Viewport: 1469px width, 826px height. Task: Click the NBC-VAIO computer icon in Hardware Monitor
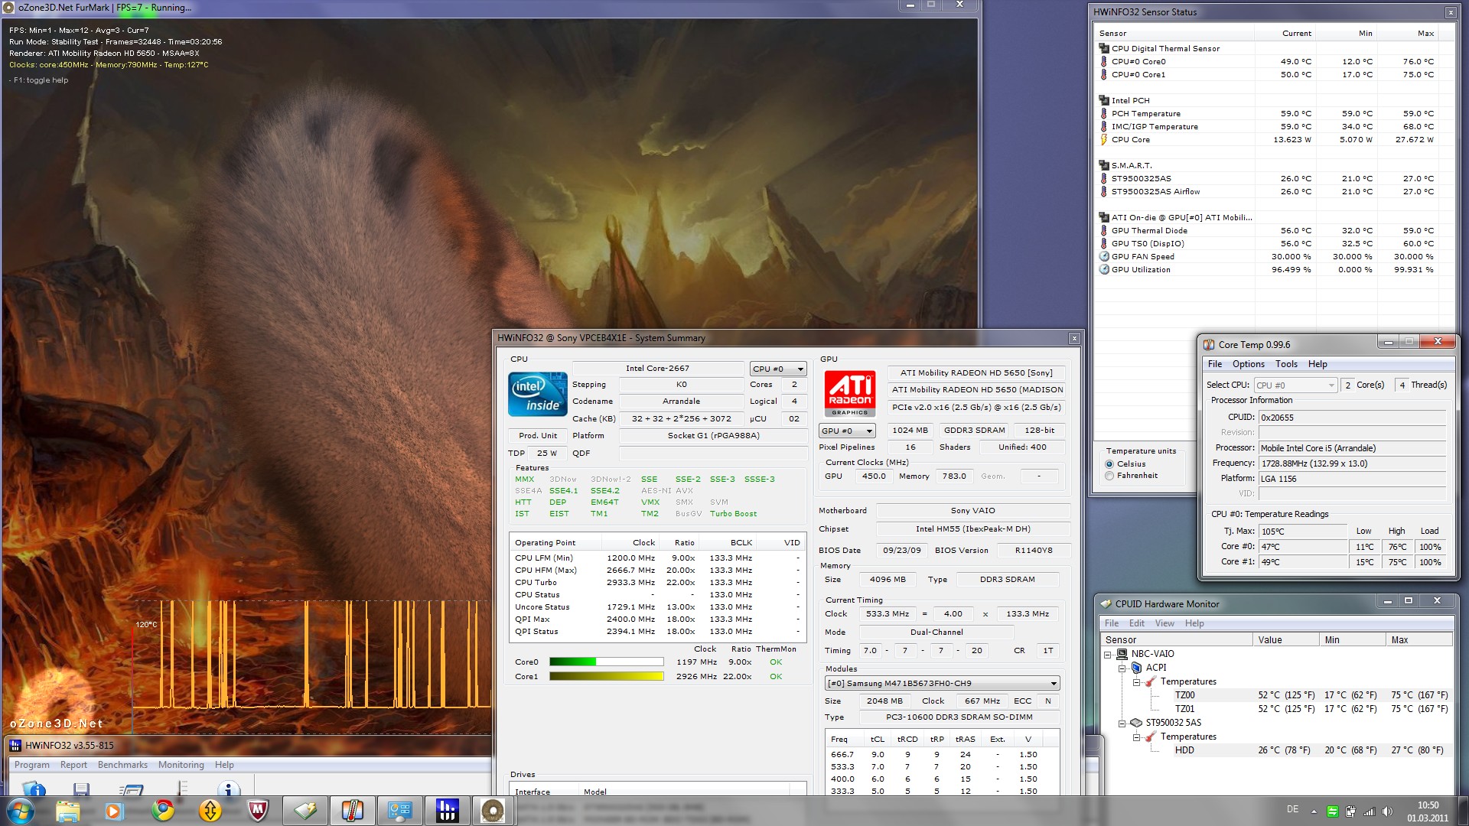coord(1122,654)
